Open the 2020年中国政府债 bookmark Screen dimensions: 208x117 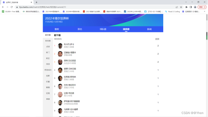click(x=72, y=11)
